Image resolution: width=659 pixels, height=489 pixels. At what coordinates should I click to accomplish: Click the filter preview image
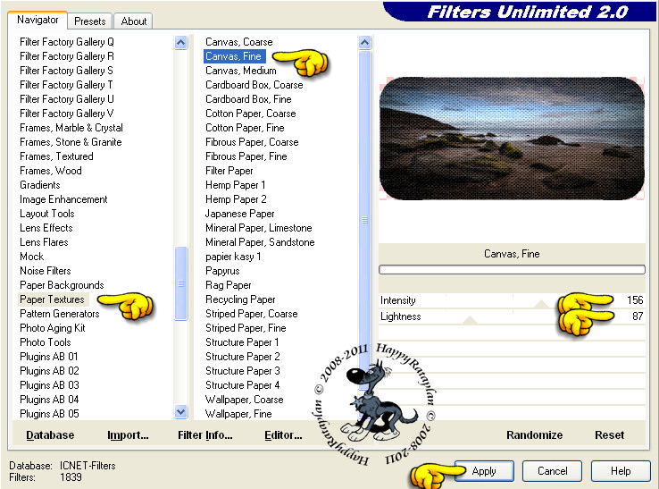[x=512, y=138]
